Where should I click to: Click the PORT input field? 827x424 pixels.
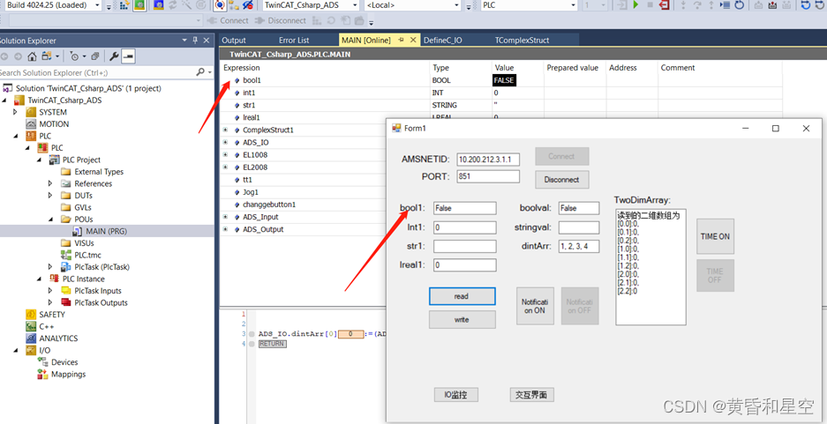click(488, 176)
